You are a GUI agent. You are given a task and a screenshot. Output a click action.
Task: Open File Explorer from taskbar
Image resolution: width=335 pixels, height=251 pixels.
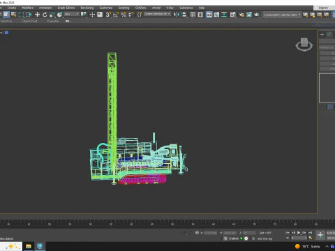click(29, 246)
